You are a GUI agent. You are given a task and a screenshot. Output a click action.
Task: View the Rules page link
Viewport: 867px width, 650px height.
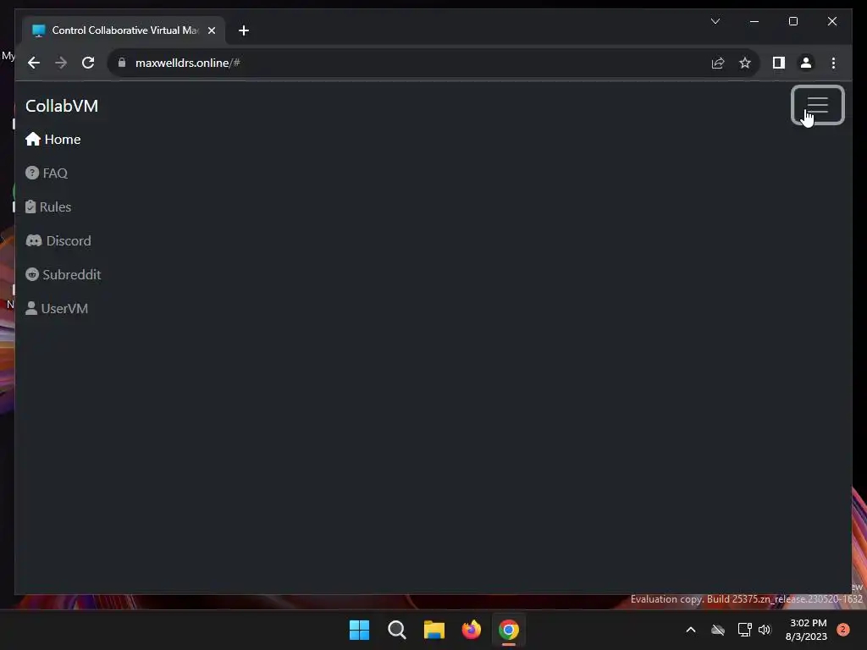pos(48,207)
